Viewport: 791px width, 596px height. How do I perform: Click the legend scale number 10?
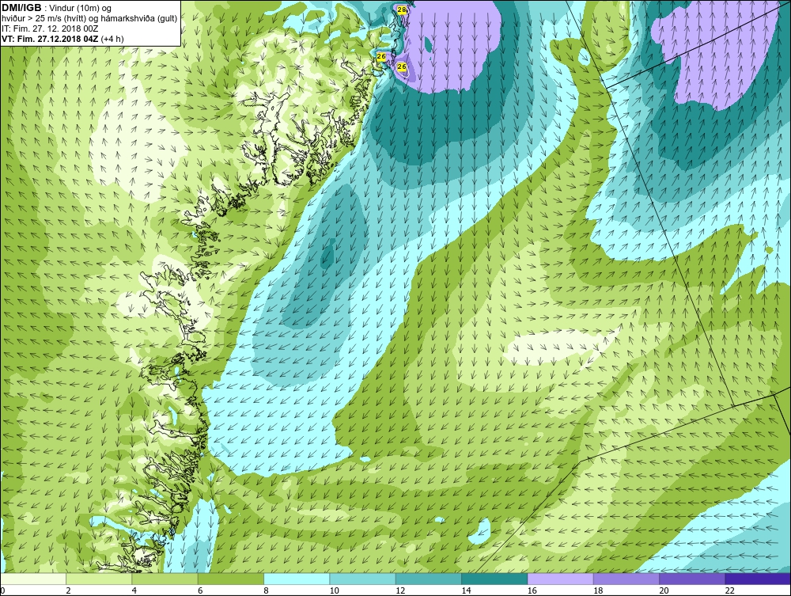click(335, 590)
